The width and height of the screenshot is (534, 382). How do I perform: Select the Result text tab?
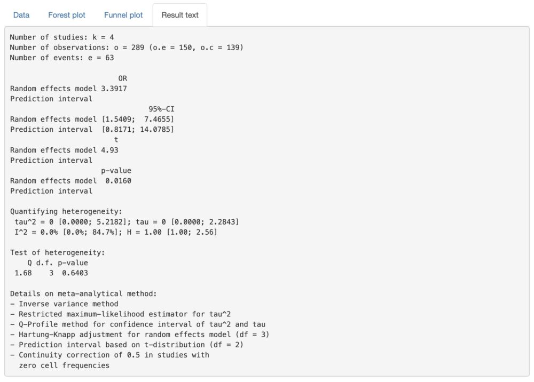pos(180,15)
